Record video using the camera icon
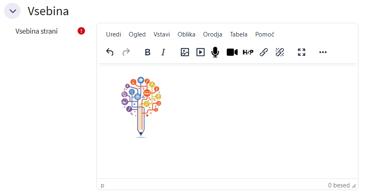Viewport: 366px width, 196px height. (232, 52)
